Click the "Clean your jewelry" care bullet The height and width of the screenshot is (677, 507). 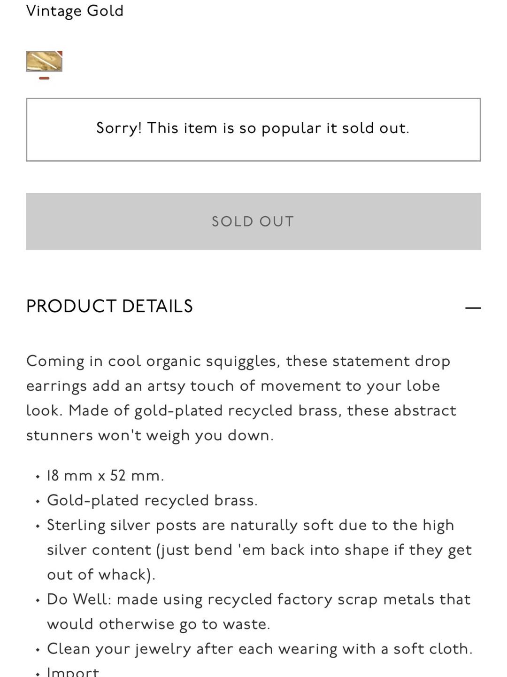[260, 649]
